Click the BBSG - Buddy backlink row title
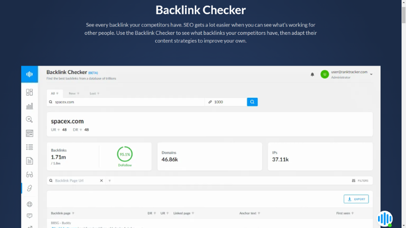The image size is (406, 228). [x=61, y=223]
